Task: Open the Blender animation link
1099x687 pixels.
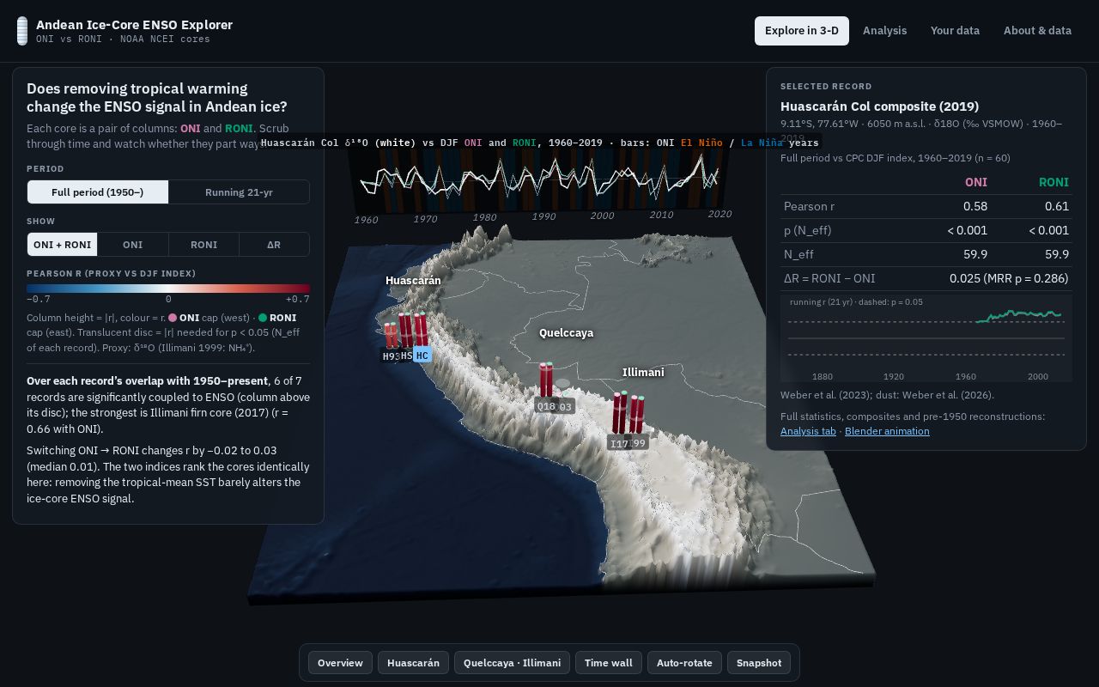Action: pyautogui.click(x=887, y=431)
